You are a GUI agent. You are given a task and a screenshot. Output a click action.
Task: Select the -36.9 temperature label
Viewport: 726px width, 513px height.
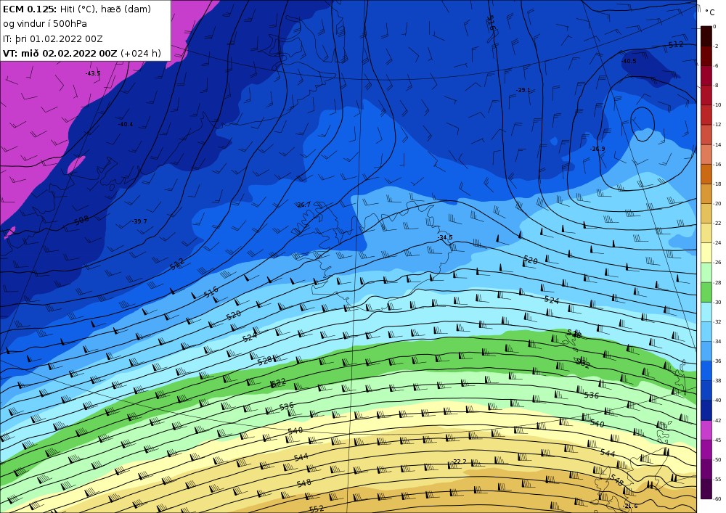(x=597, y=149)
